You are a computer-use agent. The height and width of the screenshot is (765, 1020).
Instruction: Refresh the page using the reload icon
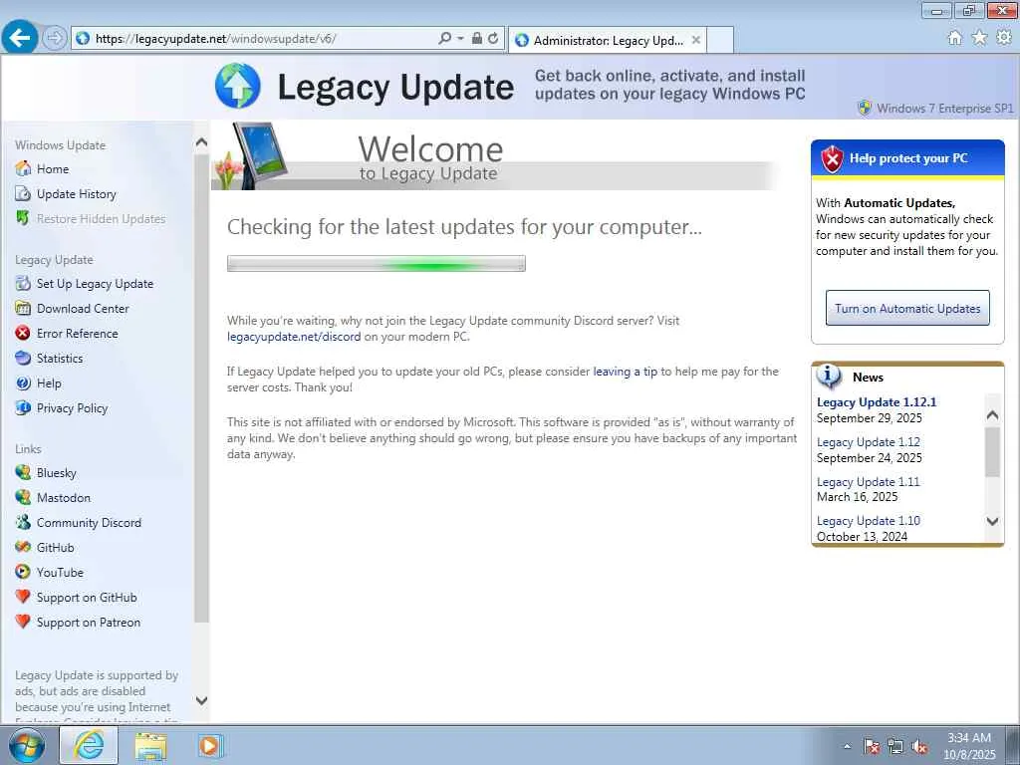[493, 39]
